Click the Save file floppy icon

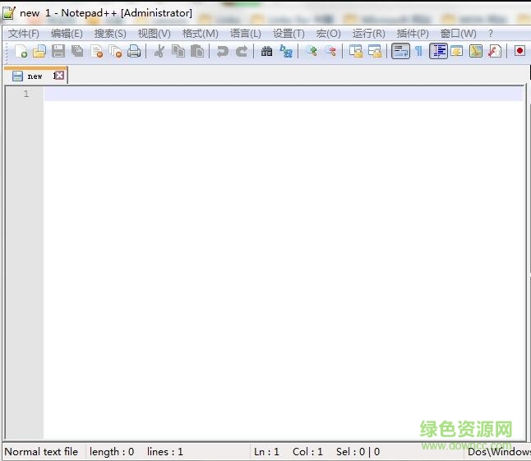point(58,51)
